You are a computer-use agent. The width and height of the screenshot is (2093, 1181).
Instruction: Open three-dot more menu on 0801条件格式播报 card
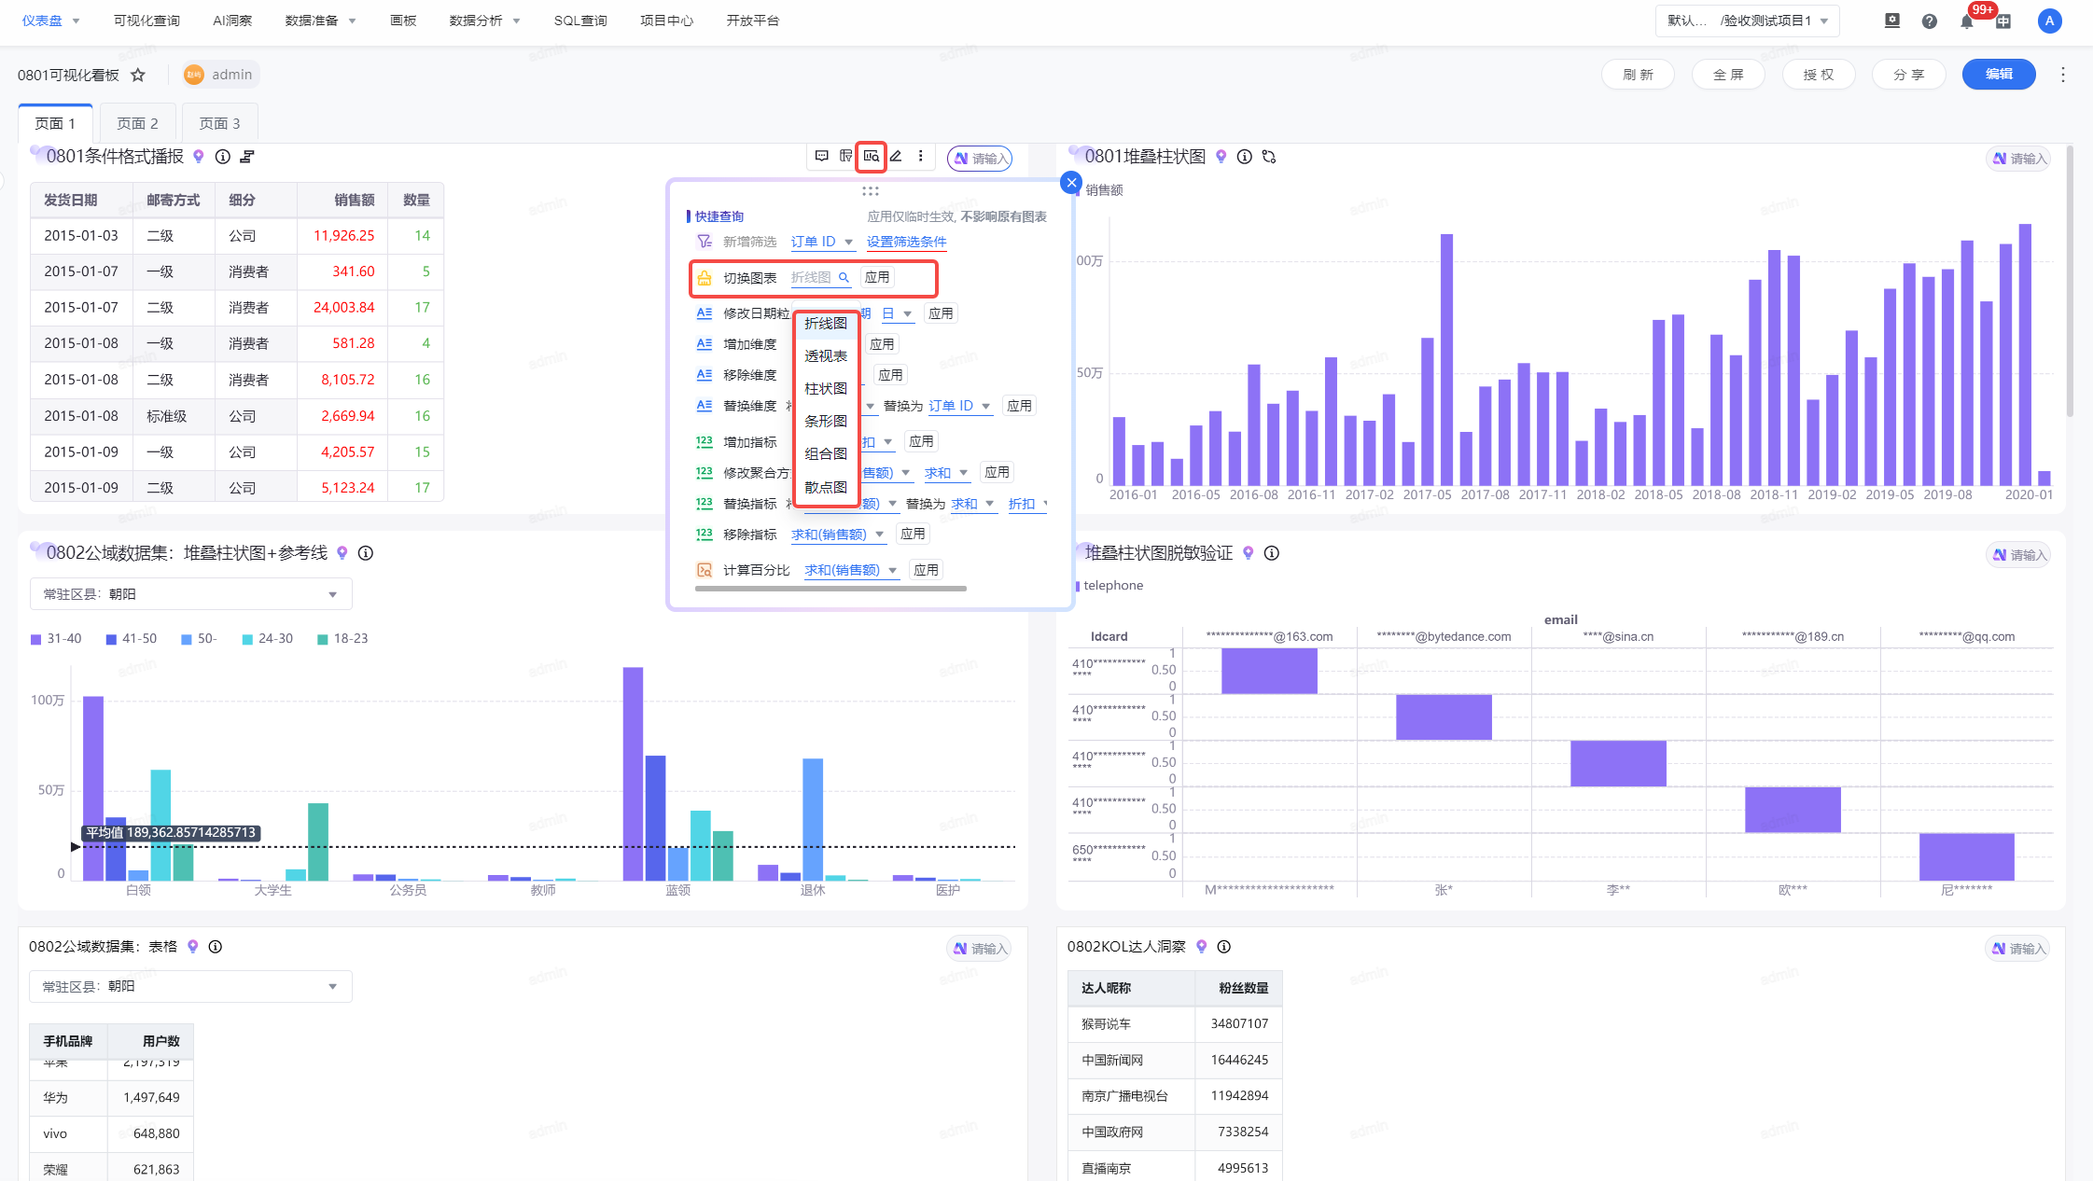point(921,156)
